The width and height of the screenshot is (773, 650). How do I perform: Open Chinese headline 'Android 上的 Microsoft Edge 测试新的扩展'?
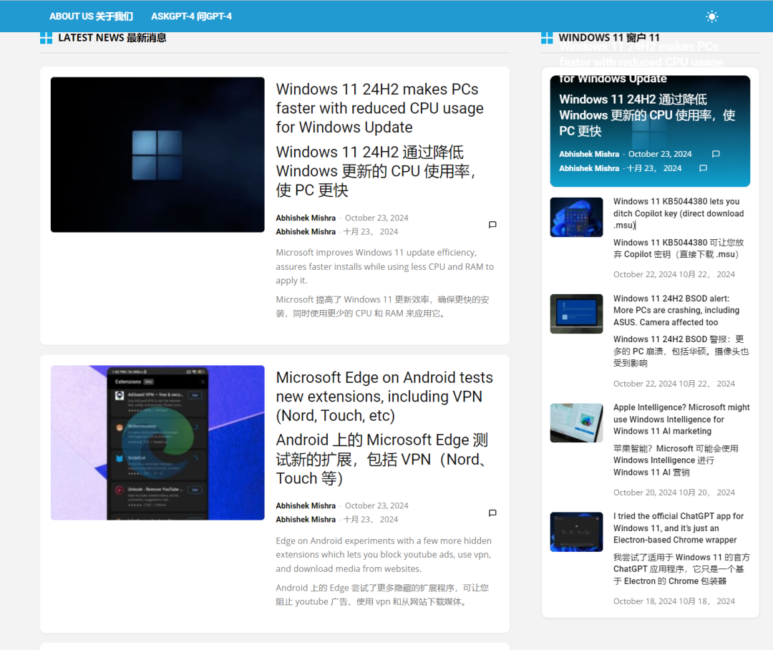coord(382,459)
